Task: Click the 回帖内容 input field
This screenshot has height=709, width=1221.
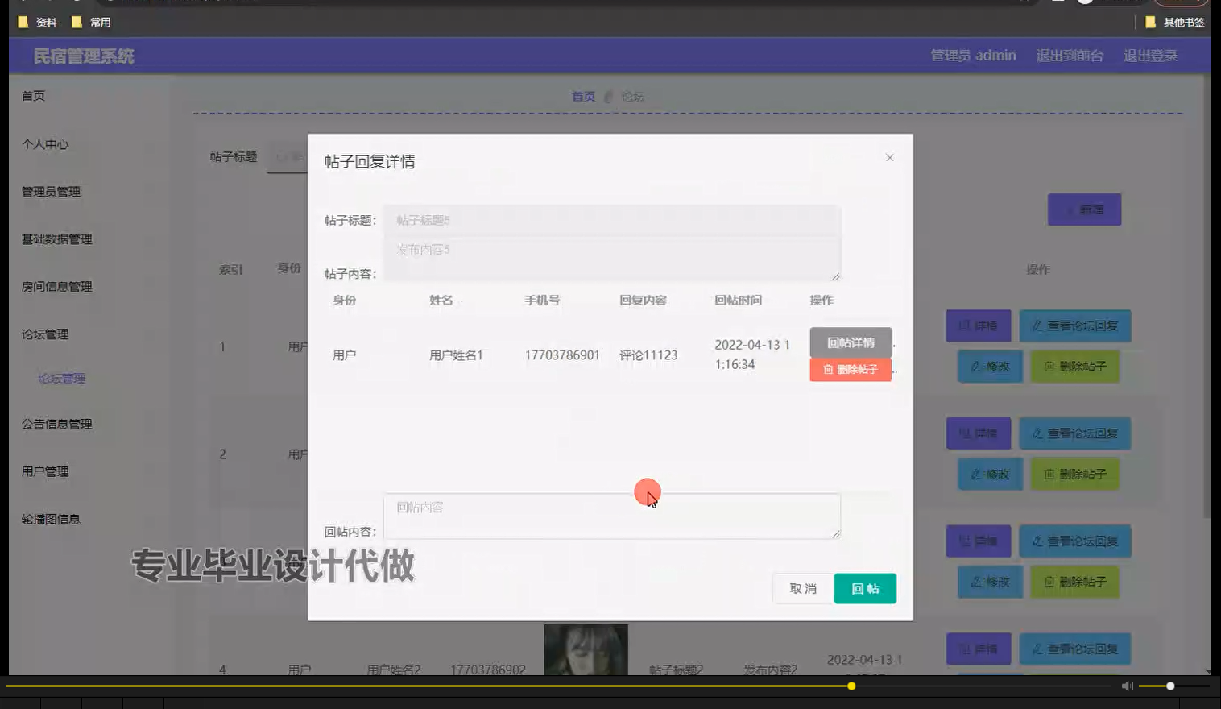Action: point(611,516)
